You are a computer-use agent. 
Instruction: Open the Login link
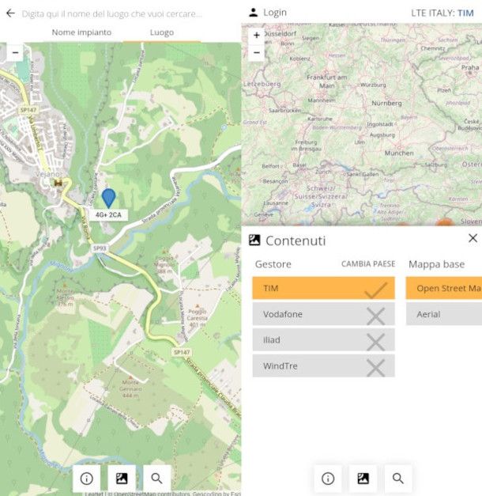click(275, 13)
